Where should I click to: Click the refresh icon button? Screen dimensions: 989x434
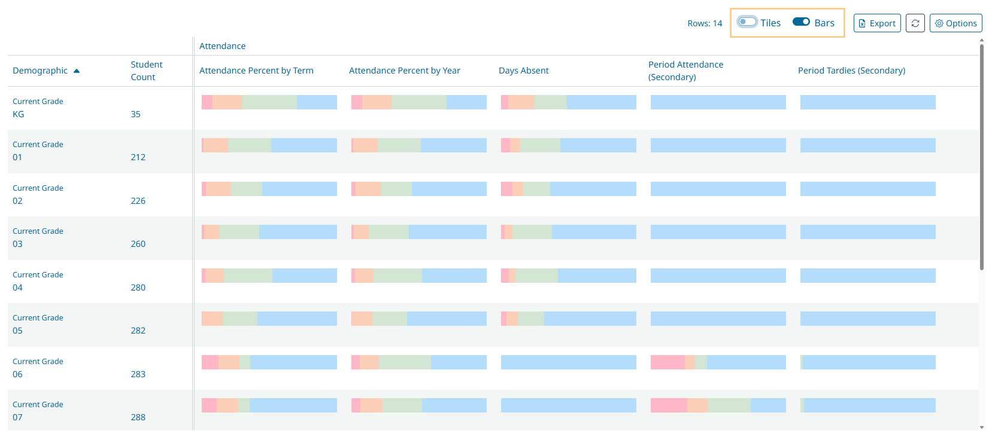point(915,23)
